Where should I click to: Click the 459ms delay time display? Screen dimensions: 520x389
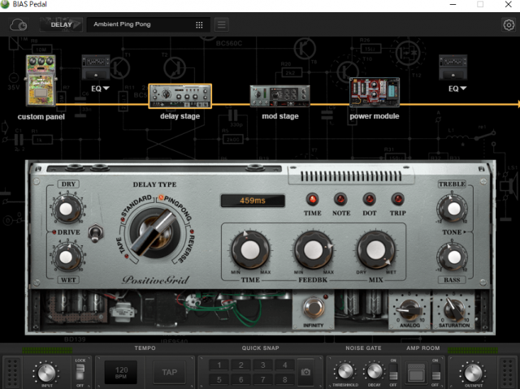click(253, 201)
